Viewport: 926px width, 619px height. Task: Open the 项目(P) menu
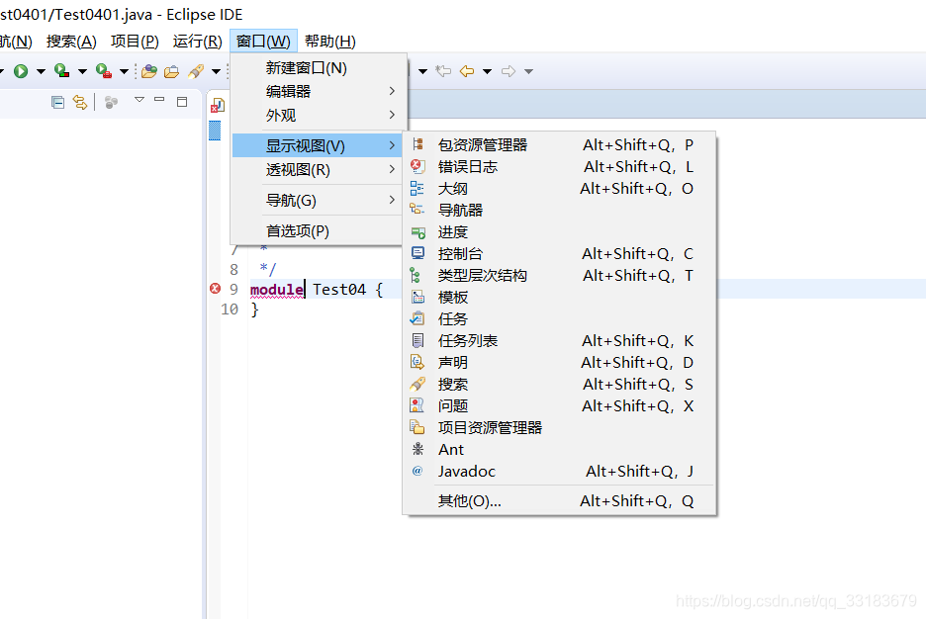(135, 42)
